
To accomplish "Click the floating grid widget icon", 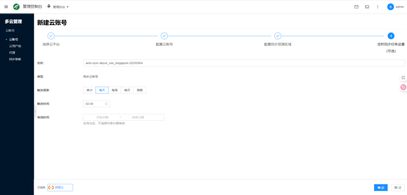I will coord(403,77).
